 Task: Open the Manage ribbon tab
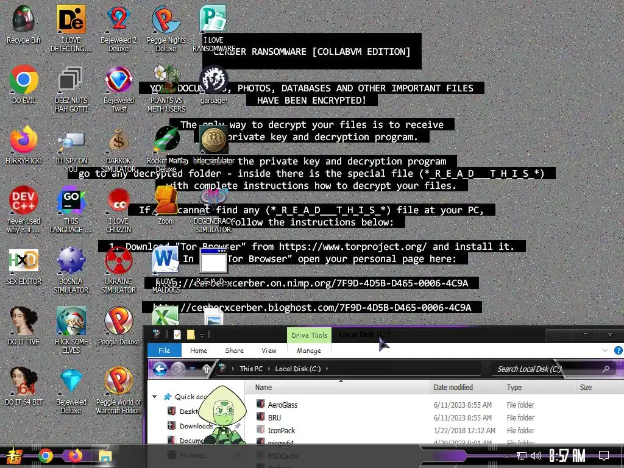(309, 350)
